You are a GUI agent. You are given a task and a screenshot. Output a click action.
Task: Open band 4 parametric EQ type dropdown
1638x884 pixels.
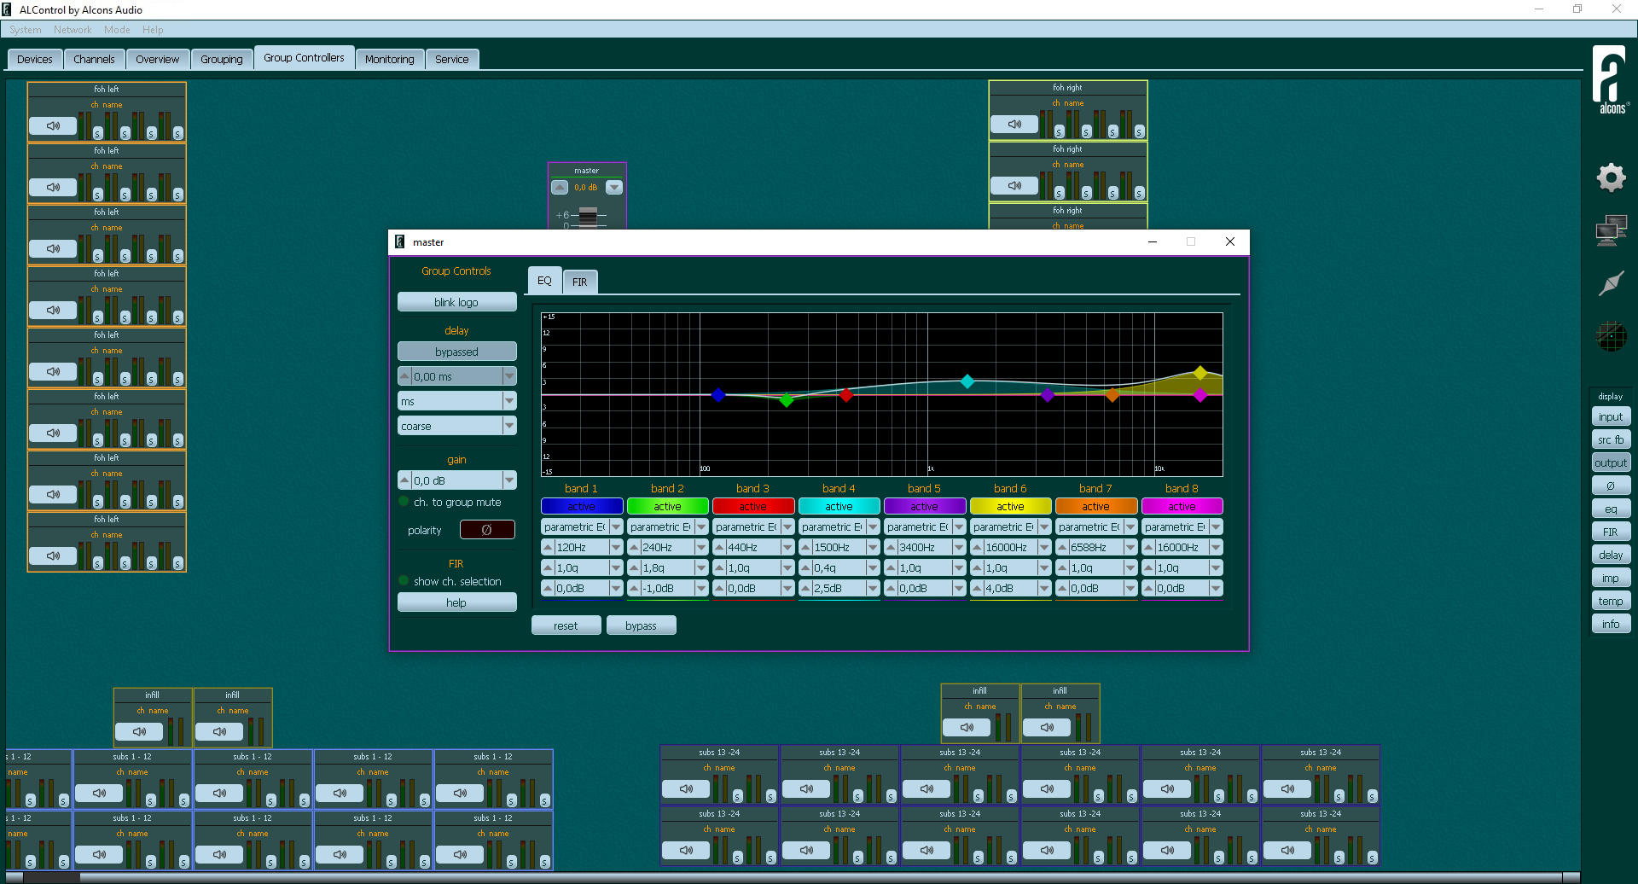873,527
